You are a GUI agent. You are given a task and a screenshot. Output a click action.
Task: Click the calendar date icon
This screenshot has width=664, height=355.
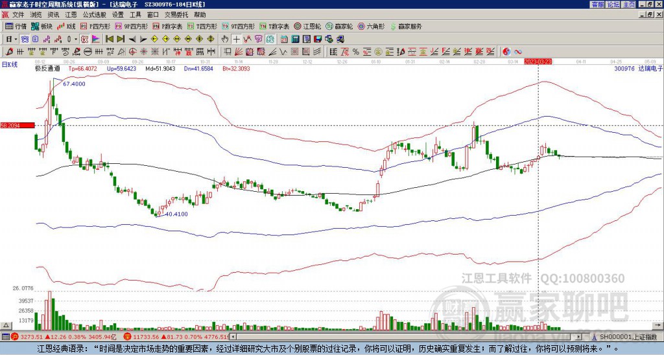coord(284,40)
